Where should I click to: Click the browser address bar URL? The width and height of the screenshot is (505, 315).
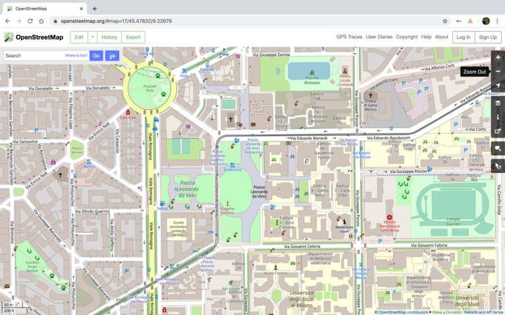pyautogui.click(x=117, y=21)
